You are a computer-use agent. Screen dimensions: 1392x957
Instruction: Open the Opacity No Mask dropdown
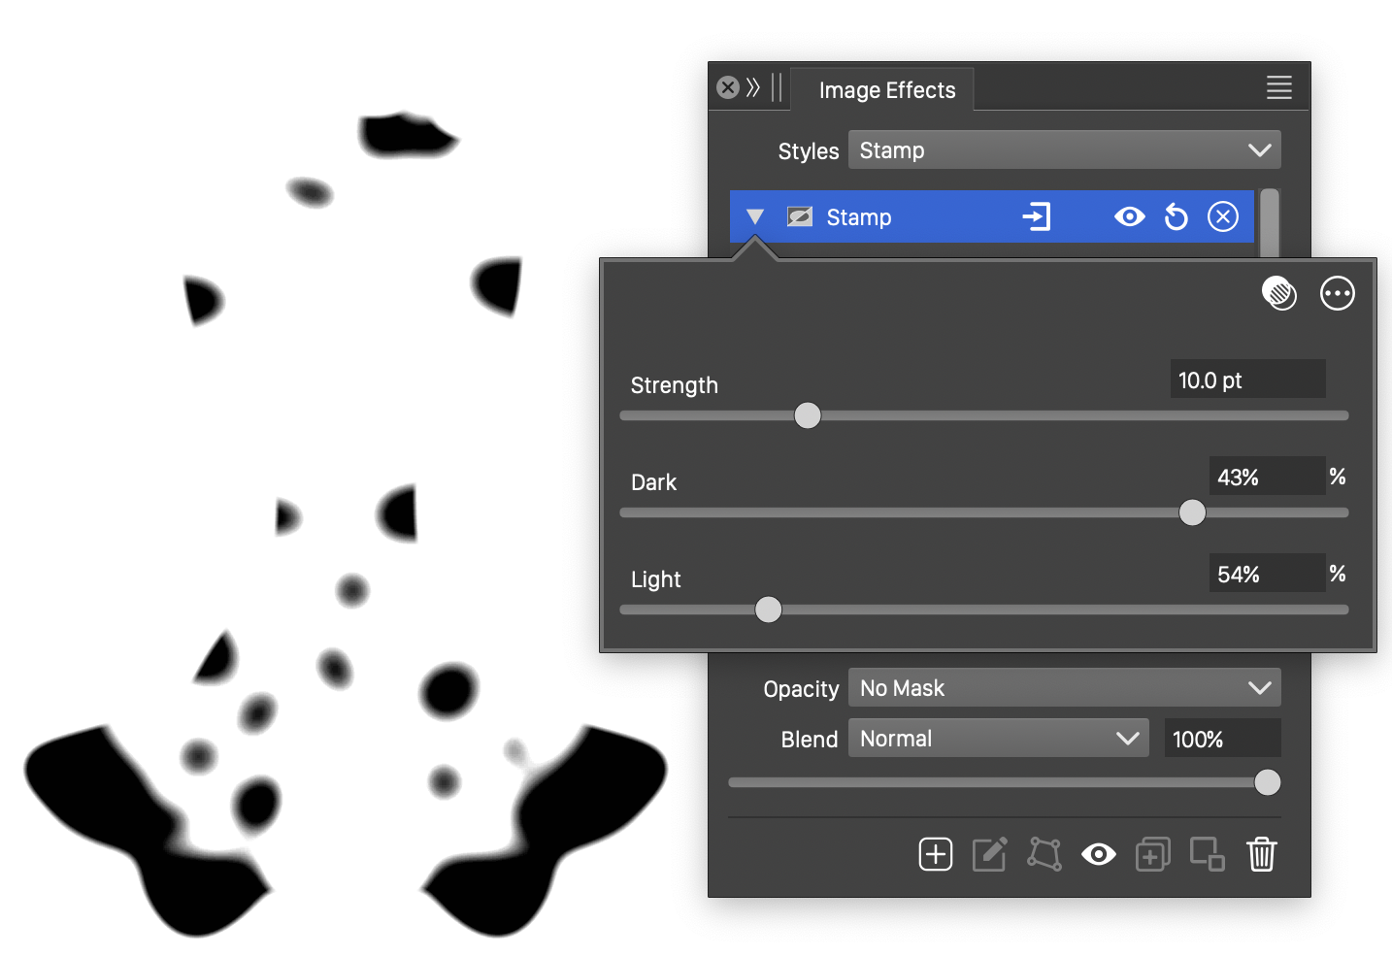coord(1064,688)
